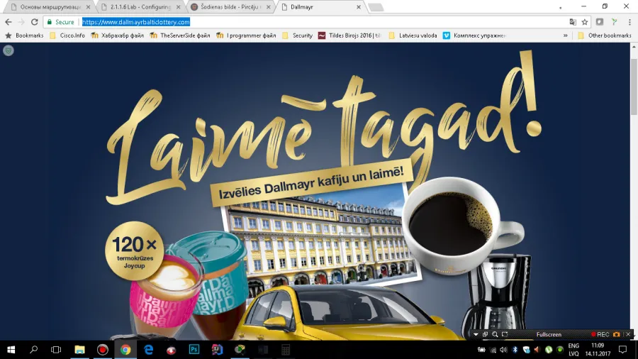
Task: Click the grey shield extension icon
Action: 600,22
